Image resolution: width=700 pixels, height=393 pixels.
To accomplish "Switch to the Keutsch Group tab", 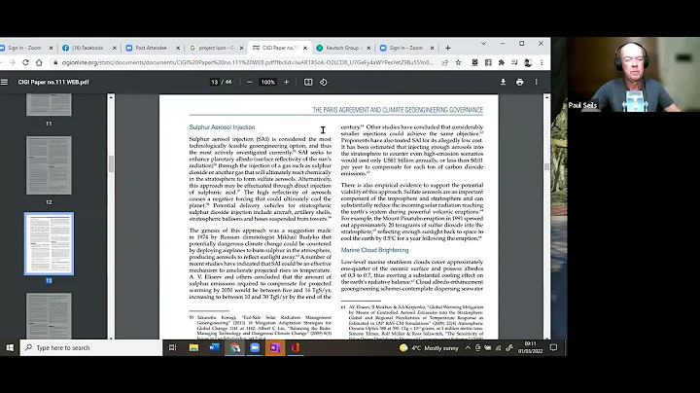I will pyautogui.click(x=342, y=48).
